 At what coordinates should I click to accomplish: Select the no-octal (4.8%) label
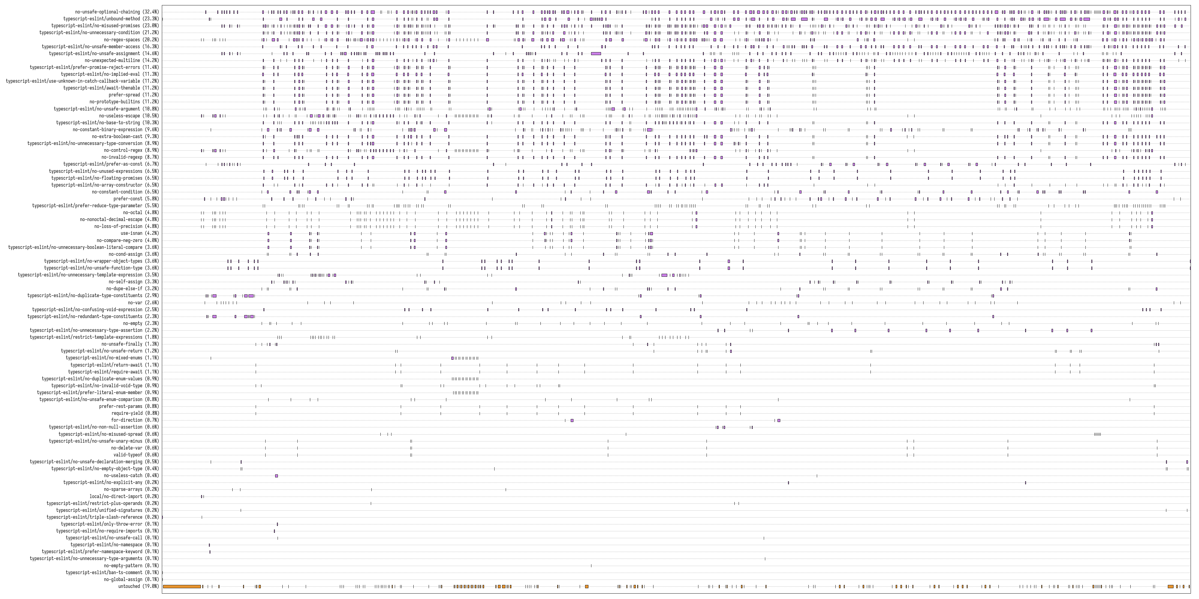coord(141,213)
